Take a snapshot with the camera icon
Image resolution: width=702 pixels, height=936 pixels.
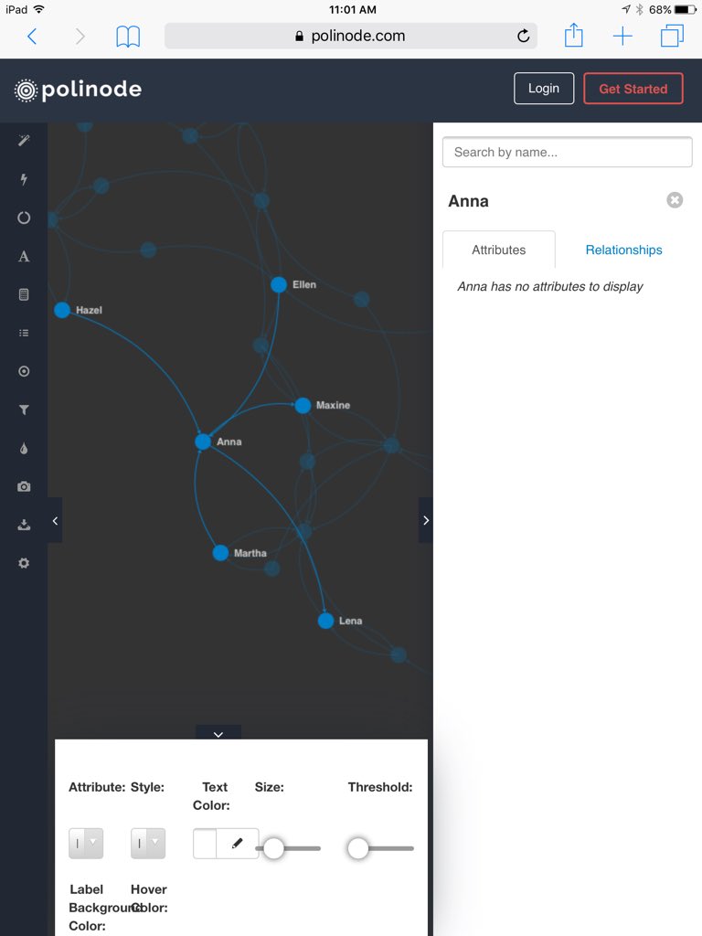(24, 486)
